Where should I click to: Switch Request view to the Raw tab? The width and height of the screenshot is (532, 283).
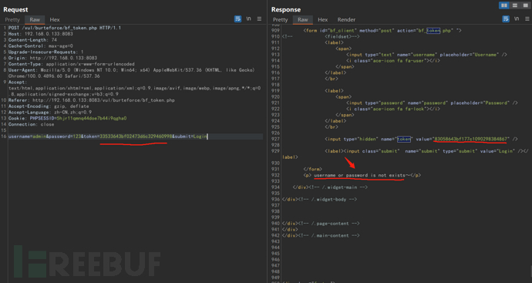tap(35, 20)
